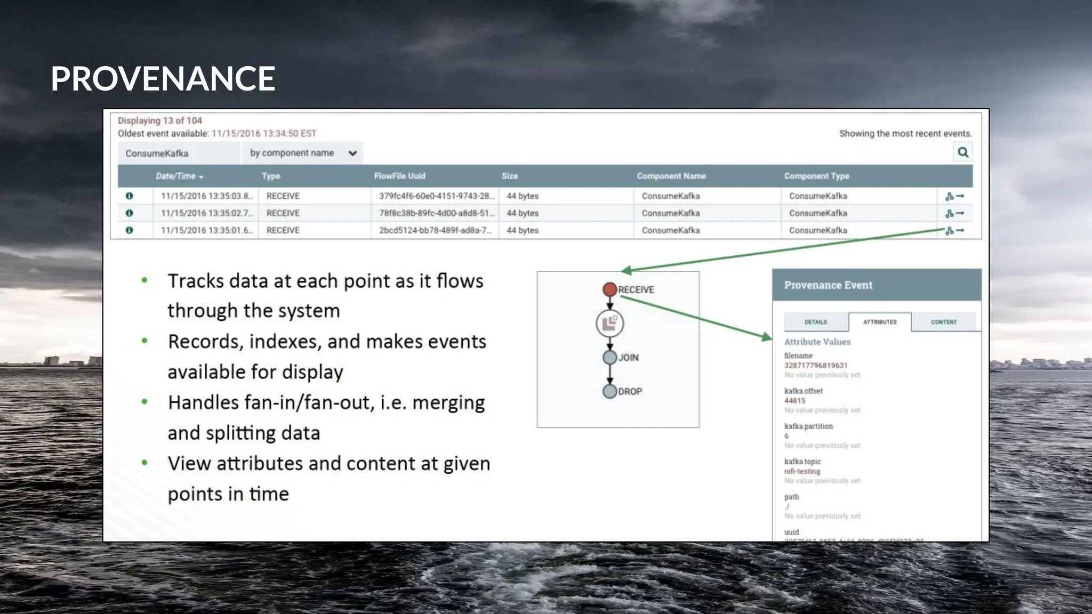Viewport: 1092px width, 614px height.
Task: Click the Type column header
Action: (x=271, y=176)
